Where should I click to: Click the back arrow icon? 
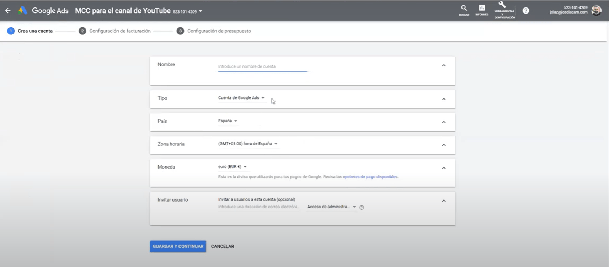8,11
